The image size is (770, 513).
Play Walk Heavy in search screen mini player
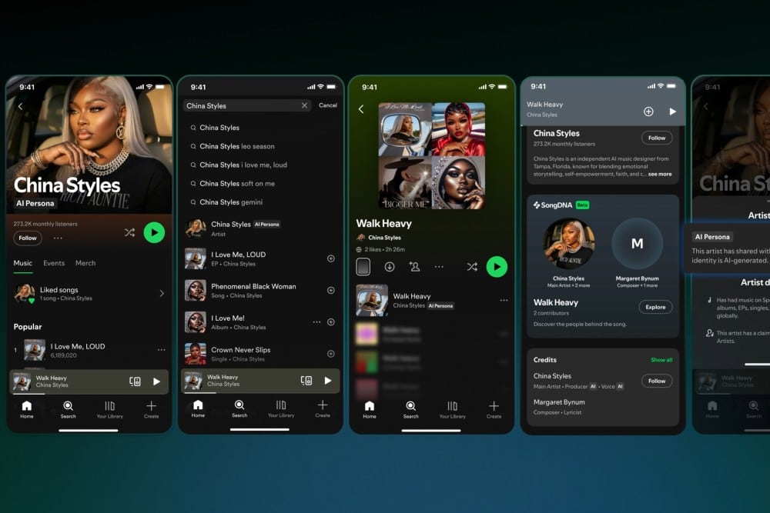pos(328,381)
